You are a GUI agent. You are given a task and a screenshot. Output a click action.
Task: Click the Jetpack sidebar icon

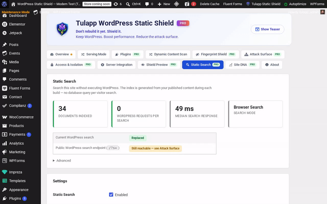4,33
